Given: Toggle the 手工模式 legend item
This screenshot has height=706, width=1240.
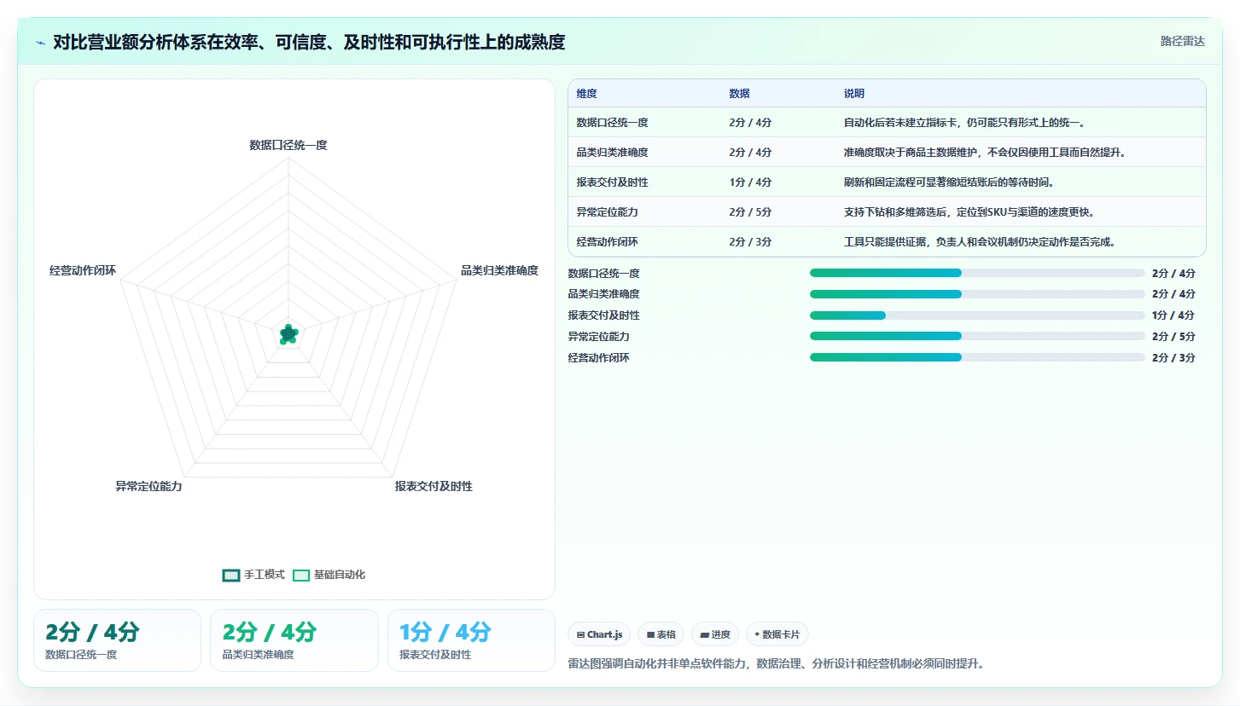Looking at the screenshot, I should [253, 575].
